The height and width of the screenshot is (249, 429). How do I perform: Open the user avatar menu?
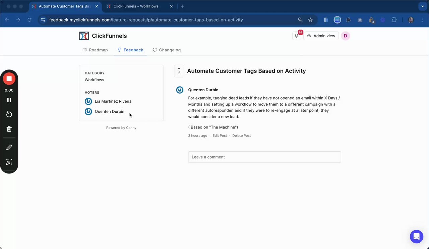click(x=346, y=36)
